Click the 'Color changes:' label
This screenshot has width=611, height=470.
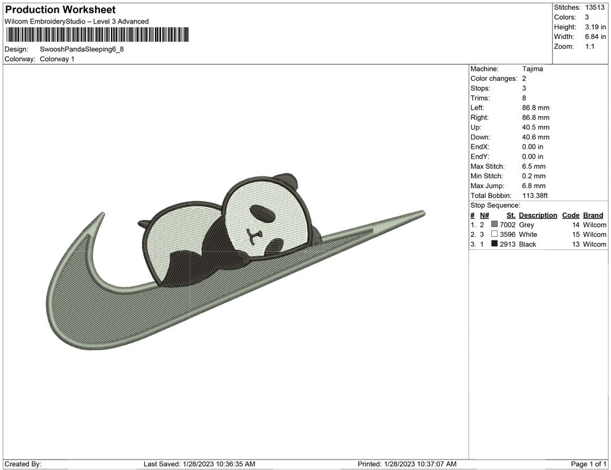pyautogui.click(x=494, y=79)
